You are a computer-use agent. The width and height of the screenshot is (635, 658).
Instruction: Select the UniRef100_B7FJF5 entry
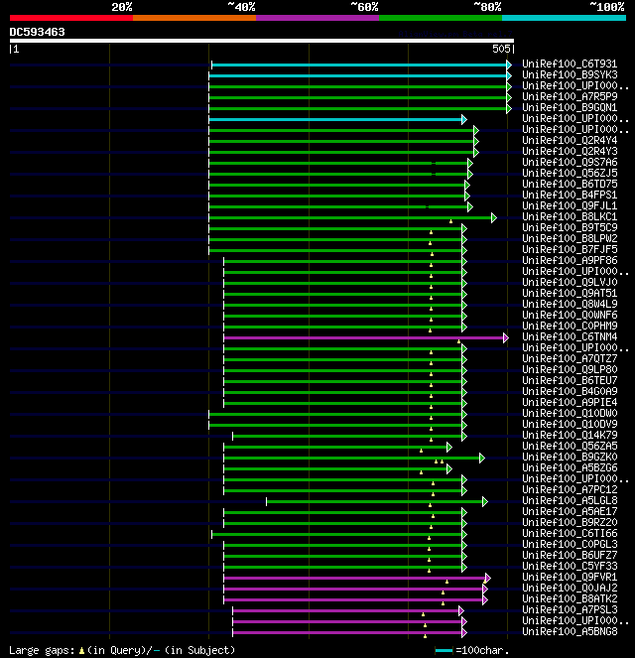(x=570, y=249)
